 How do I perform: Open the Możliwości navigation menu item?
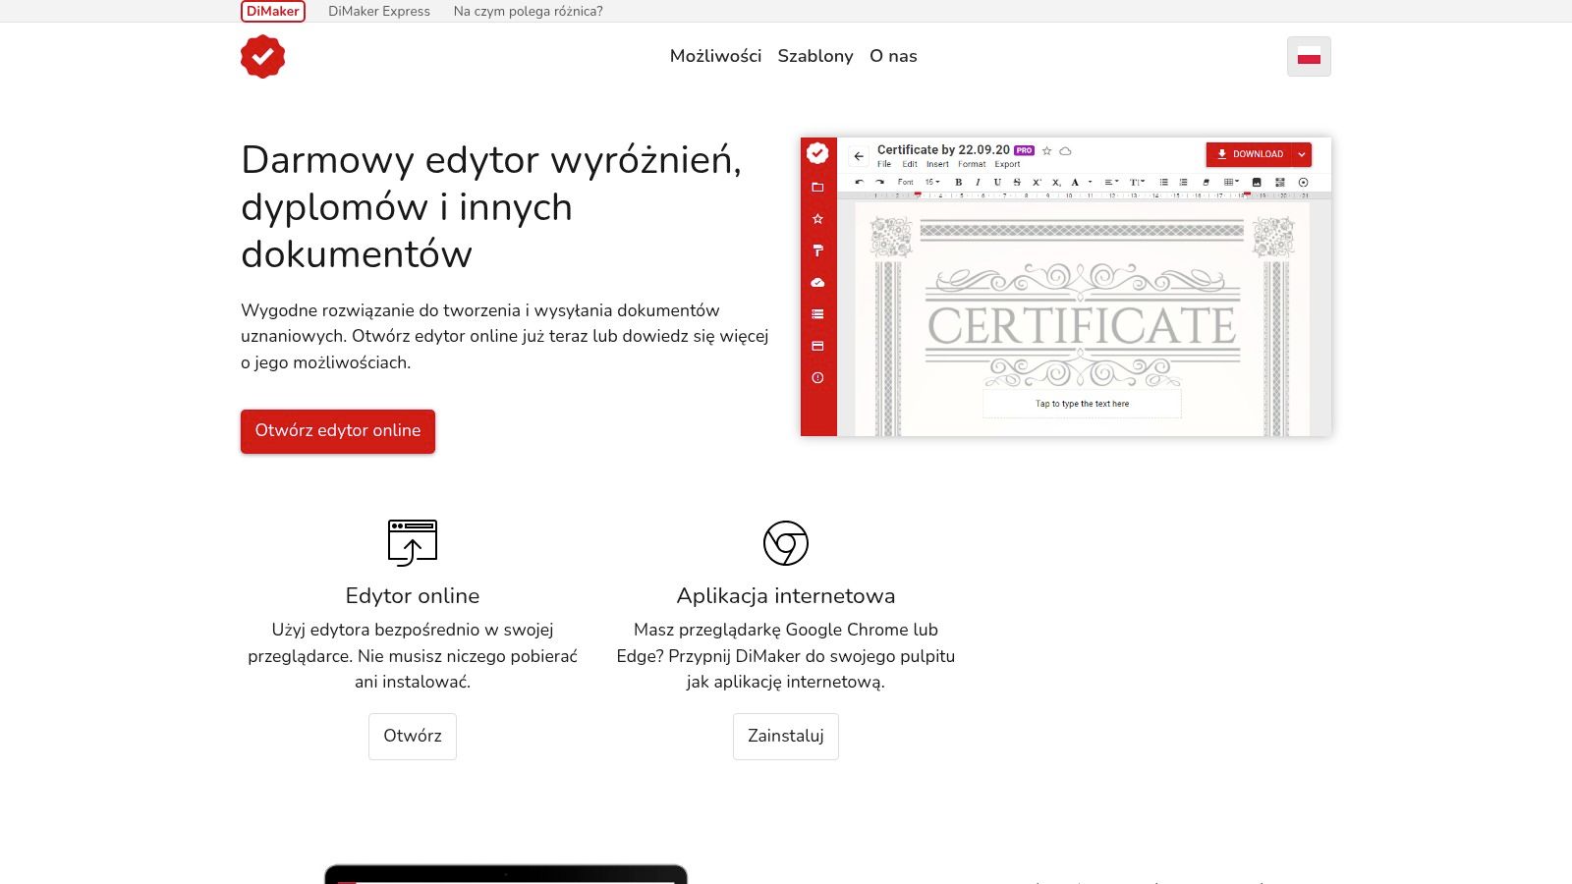point(715,56)
